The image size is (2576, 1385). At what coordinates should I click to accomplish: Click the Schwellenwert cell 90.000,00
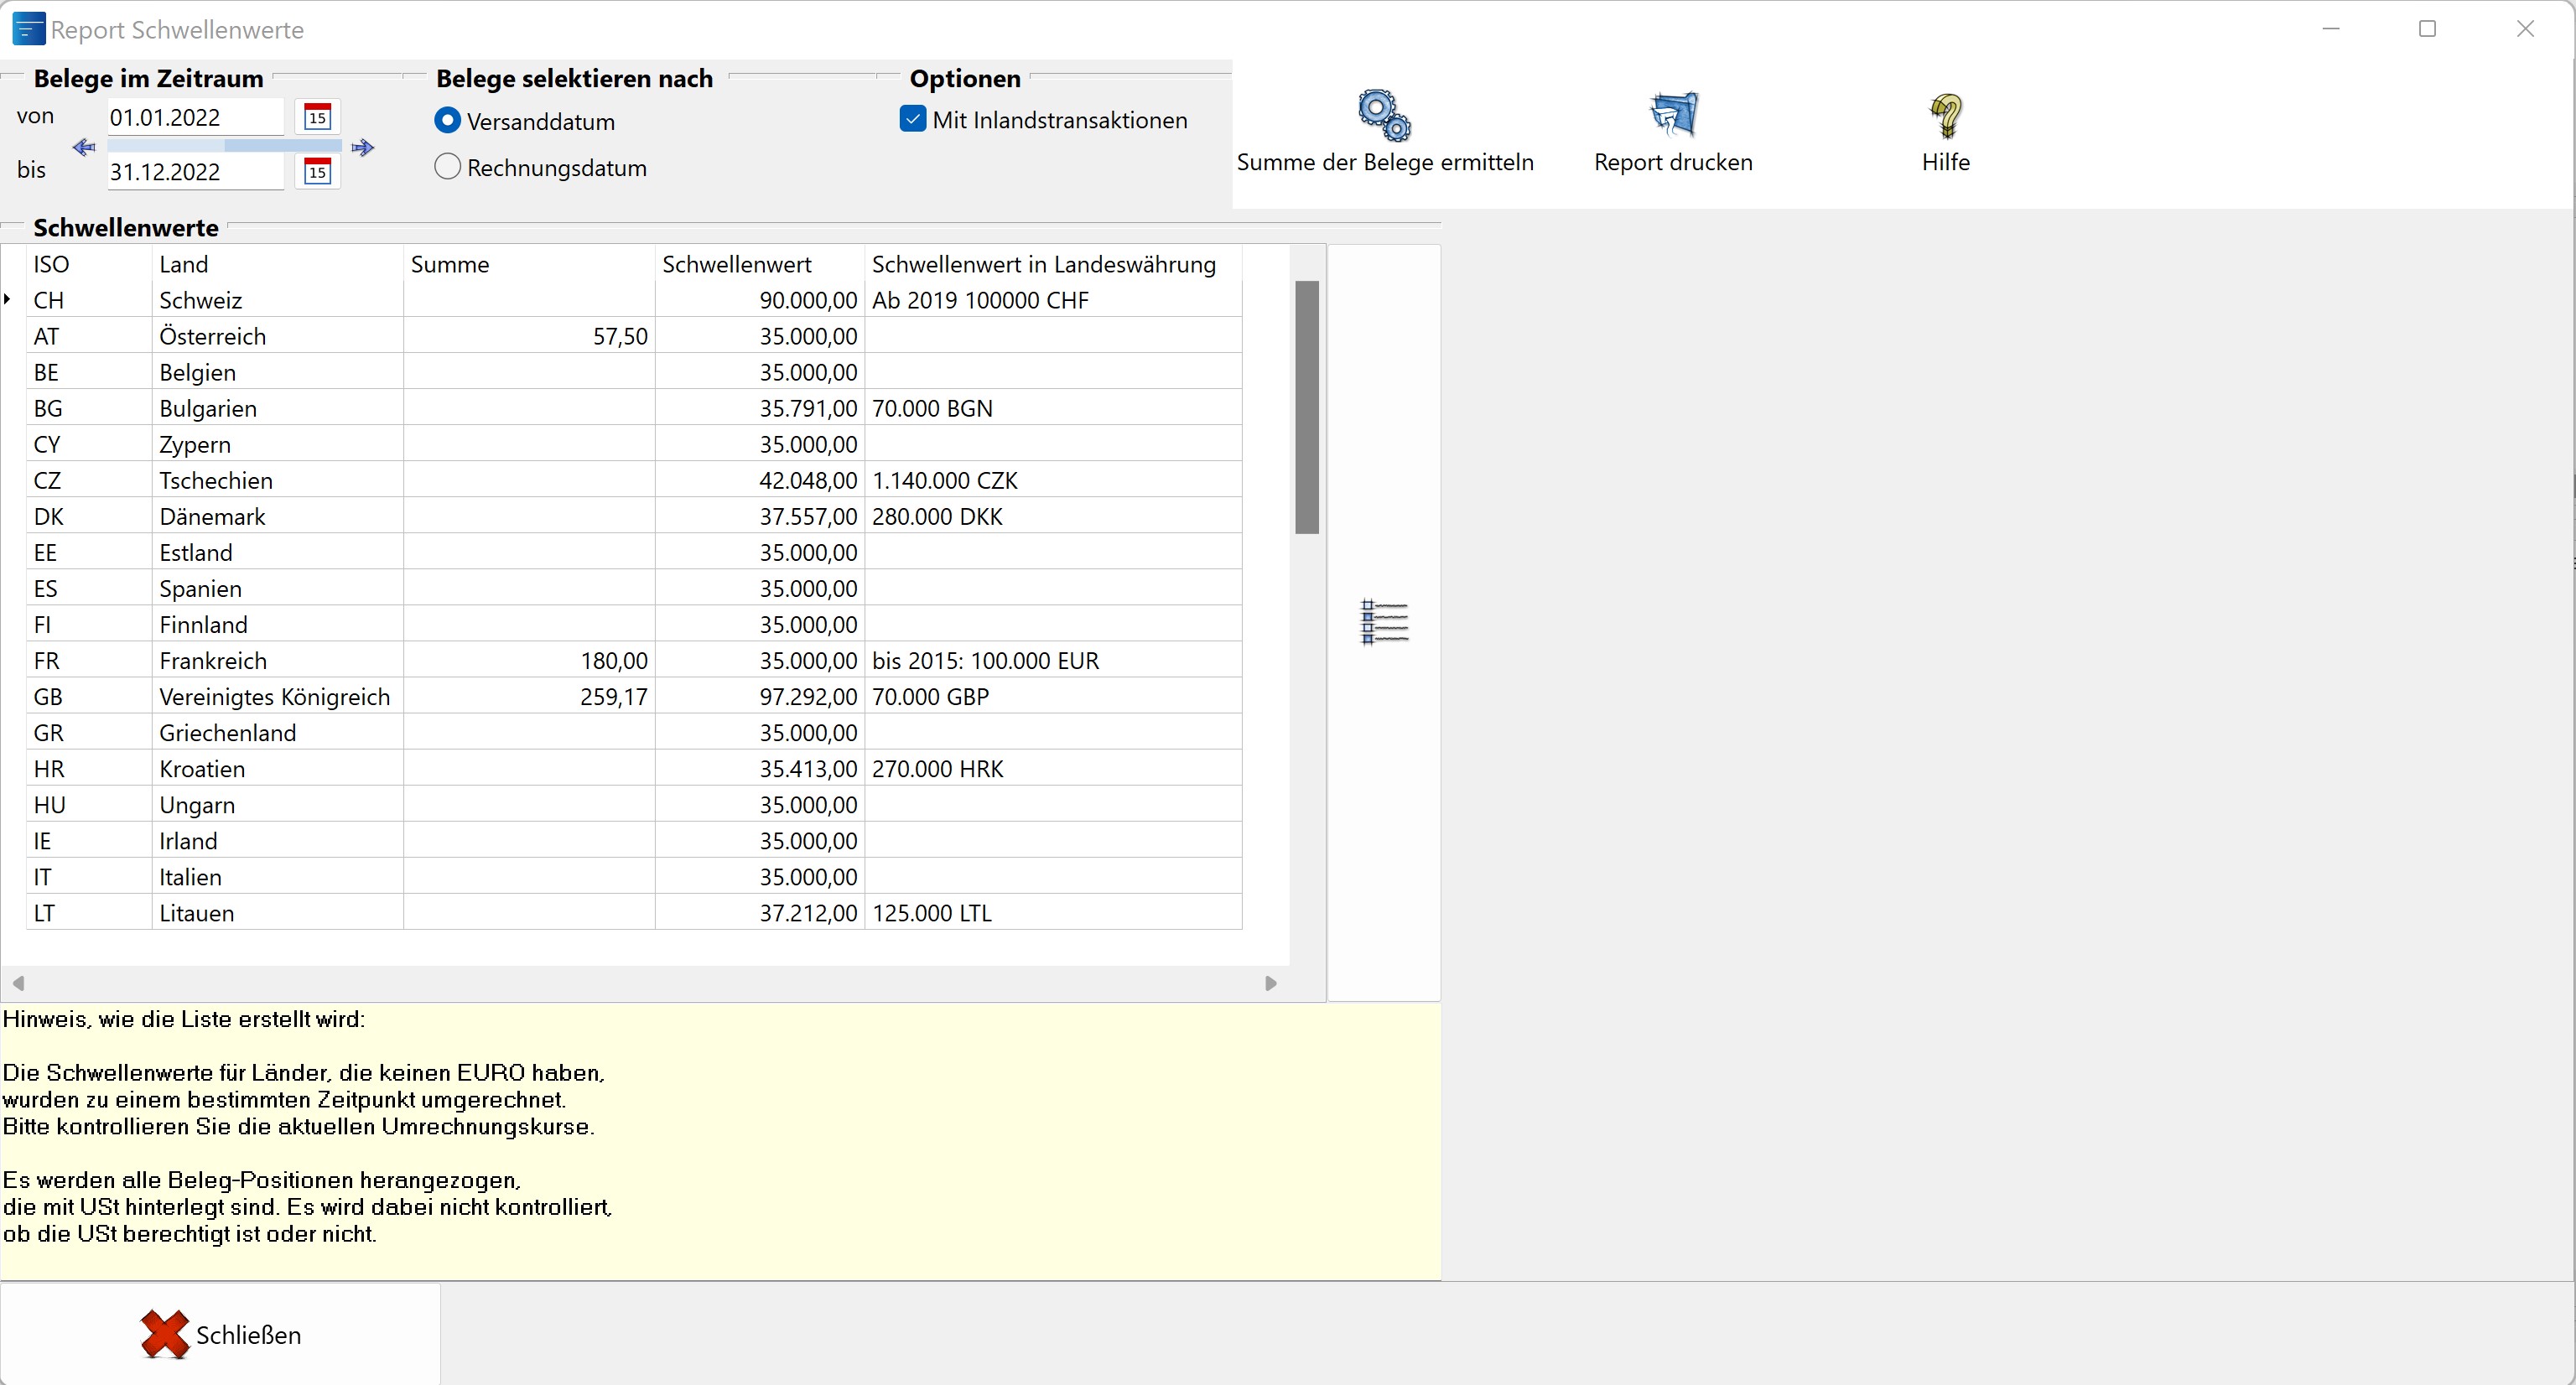[760, 300]
